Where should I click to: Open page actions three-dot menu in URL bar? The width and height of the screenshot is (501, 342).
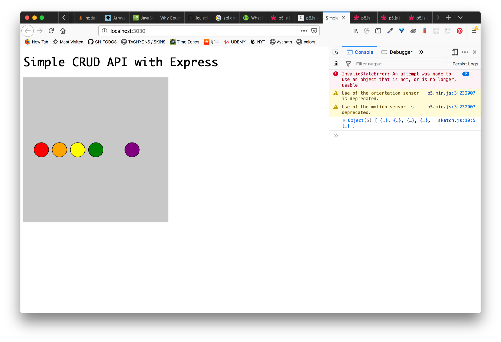304,31
